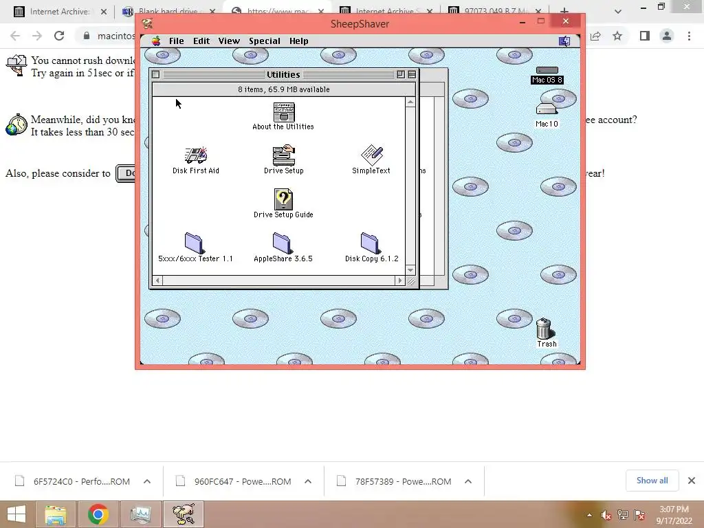This screenshot has height=528, width=704.
Task: Open the Special menu
Action: pyautogui.click(x=265, y=41)
